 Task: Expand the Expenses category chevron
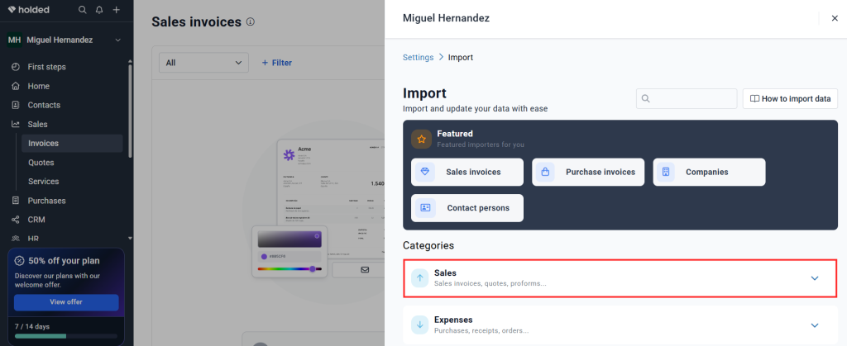[815, 325]
